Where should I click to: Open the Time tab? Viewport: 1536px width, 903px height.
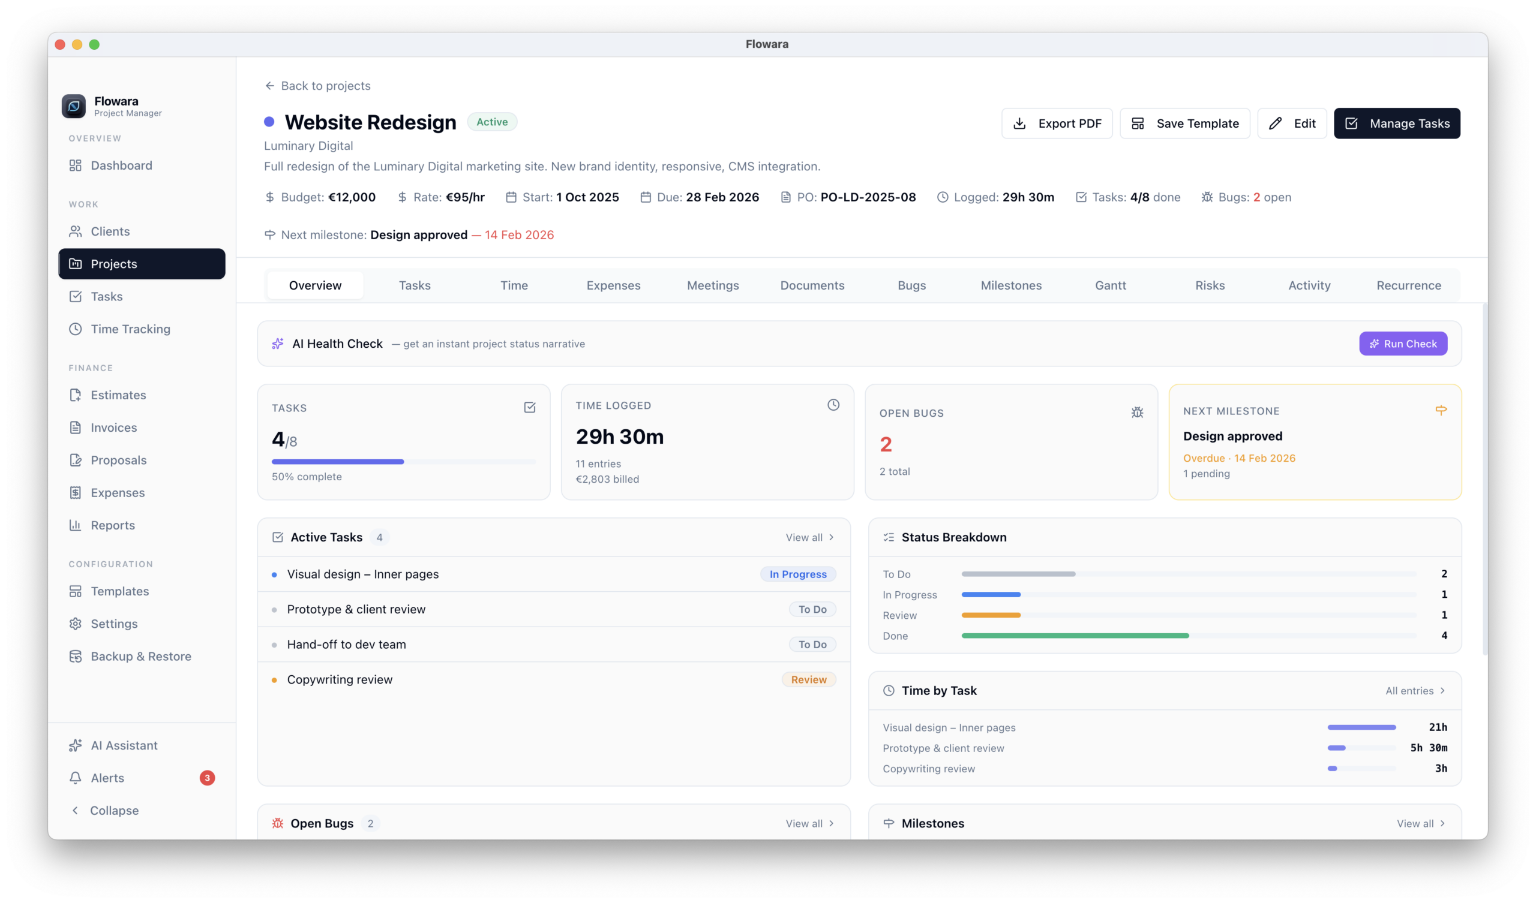click(x=514, y=285)
